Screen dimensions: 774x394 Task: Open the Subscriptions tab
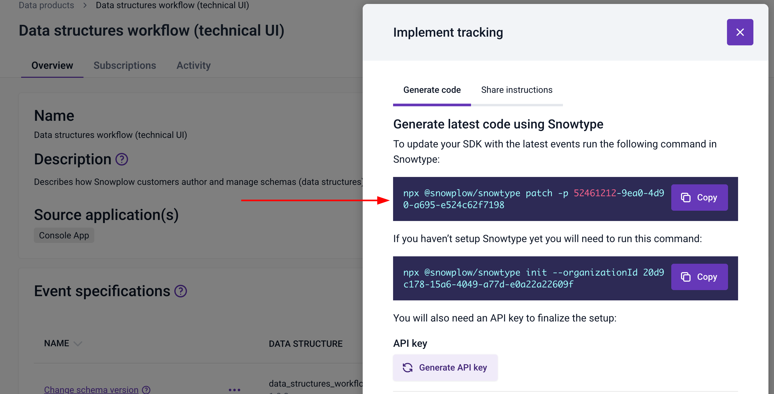click(125, 65)
